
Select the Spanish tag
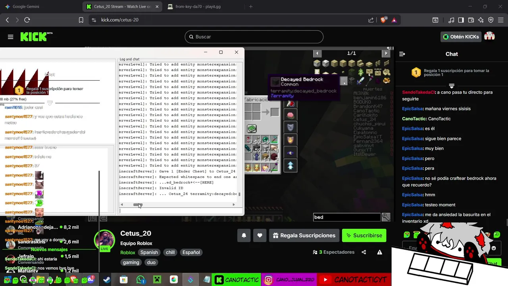(x=149, y=252)
